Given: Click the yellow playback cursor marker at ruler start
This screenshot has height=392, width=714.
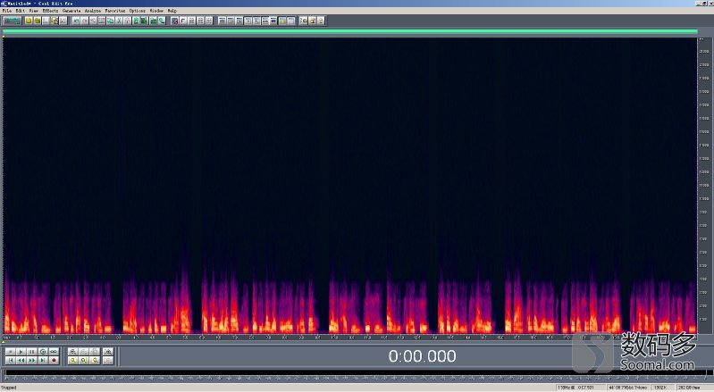Looking at the screenshot, I should tap(4, 341).
